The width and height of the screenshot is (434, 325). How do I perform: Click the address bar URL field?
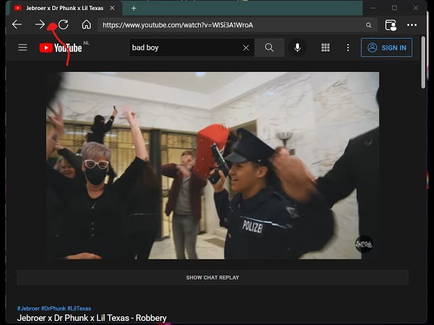coord(237,25)
